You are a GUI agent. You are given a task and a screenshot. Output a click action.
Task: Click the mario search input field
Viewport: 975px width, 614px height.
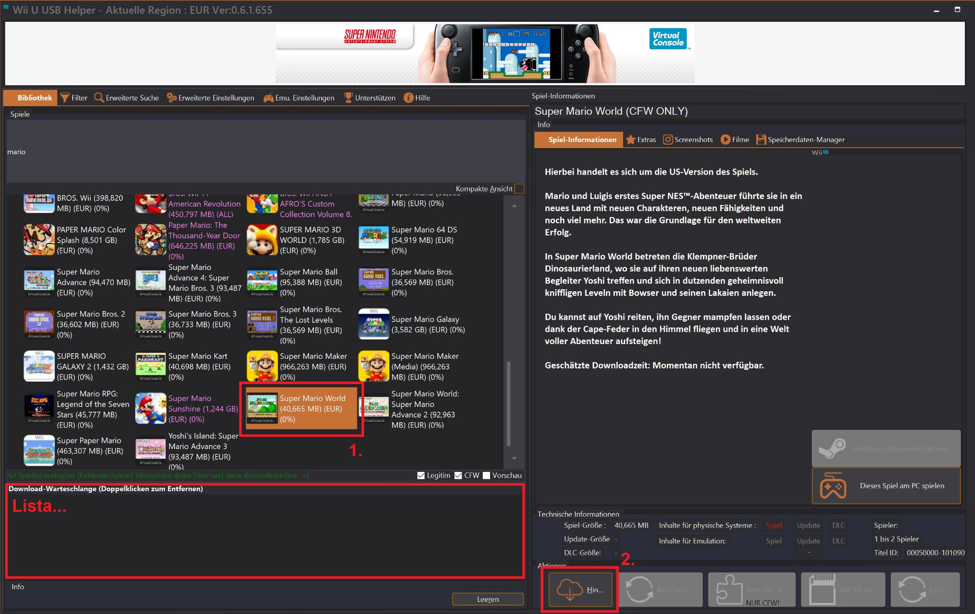[266, 152]
